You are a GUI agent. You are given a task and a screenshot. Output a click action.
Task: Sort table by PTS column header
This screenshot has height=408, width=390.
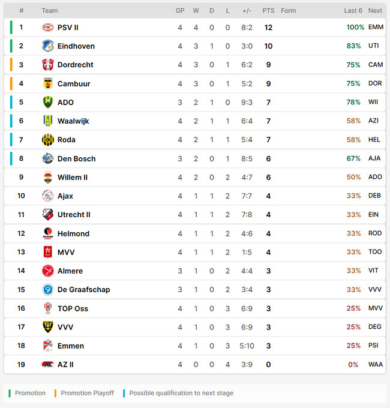(268, 11)
